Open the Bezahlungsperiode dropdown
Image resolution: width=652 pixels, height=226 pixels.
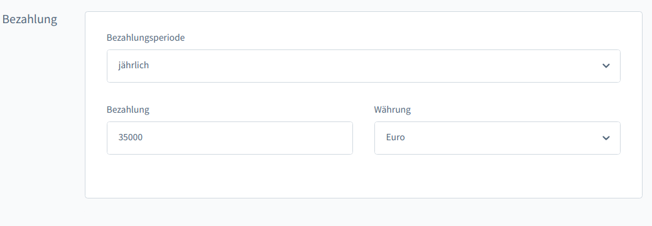[x=364, y=66]
